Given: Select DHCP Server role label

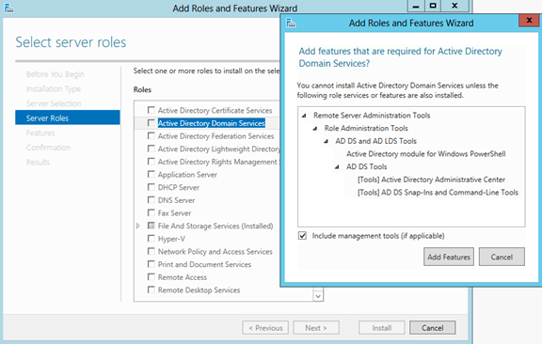Looking at the screenshot, I should (x=179, y=187).
